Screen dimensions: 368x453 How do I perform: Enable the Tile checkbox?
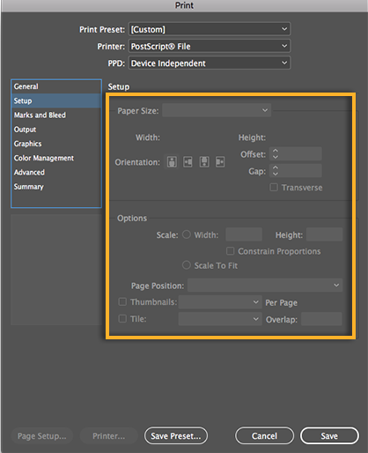pyautogui.click(x=122, y=318)
